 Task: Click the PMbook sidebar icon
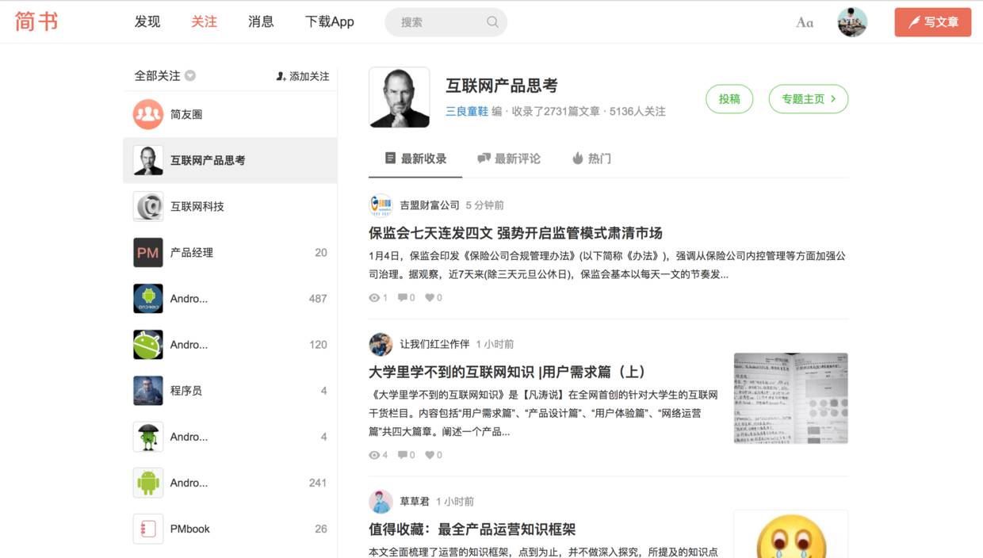[x=148, y=529]
